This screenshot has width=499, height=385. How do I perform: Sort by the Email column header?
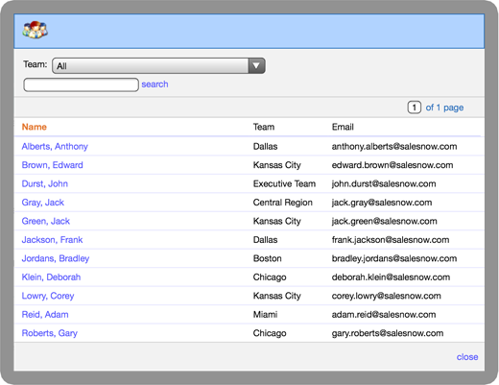pos(343,127)
